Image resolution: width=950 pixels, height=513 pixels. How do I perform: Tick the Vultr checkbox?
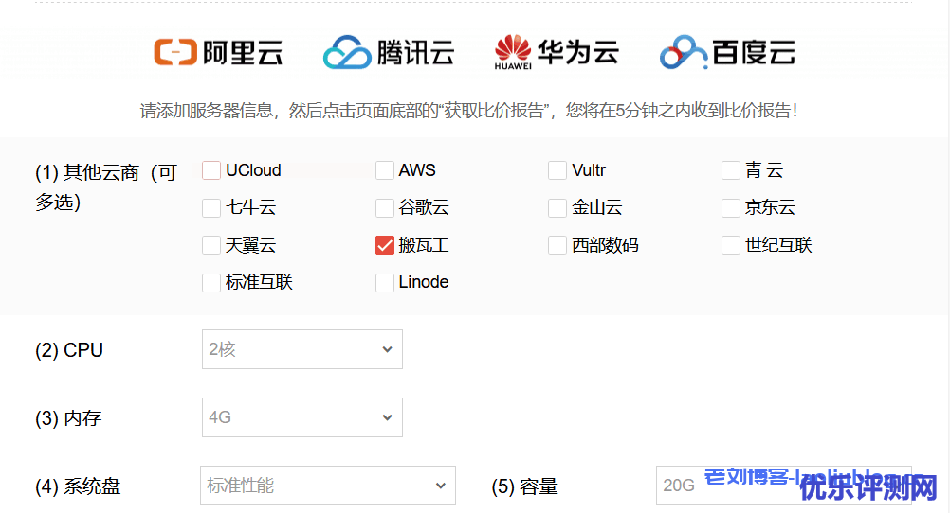tap(557, 170)
